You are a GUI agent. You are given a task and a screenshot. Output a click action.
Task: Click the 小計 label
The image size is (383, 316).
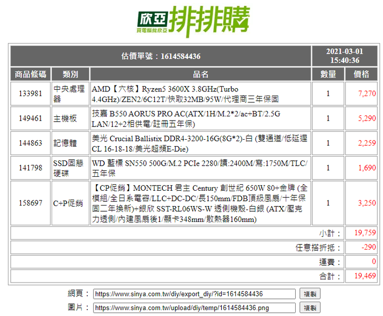[330, 233]
